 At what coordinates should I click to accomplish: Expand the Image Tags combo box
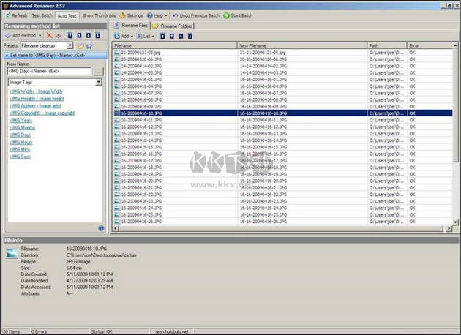click(100, 83)
